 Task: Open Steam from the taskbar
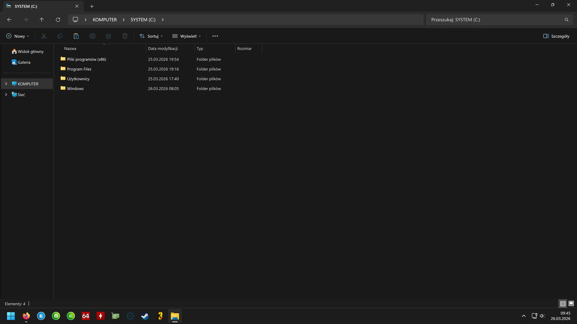click(145, 316)
